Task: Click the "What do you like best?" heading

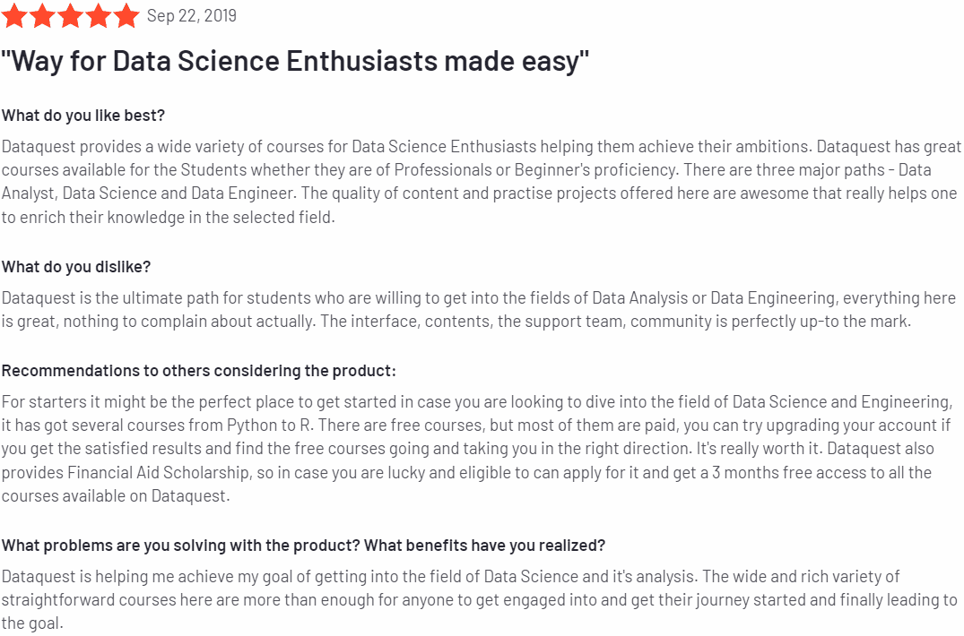Action: (83, 116)
